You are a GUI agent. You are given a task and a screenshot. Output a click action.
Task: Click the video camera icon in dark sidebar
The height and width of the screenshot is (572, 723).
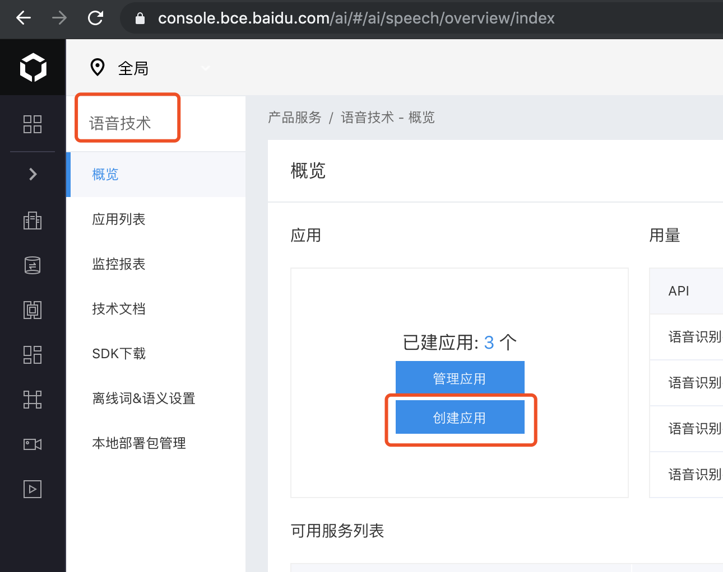tap(33, 444)
